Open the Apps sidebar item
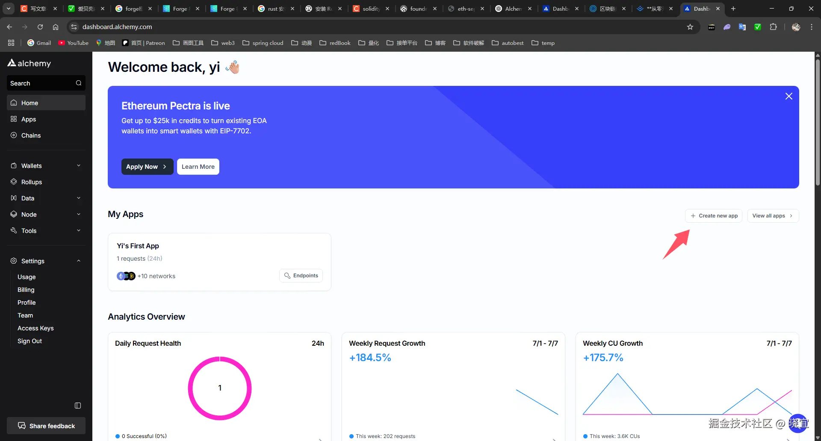Viewport: 821px width, 441px height. click(x=46, y=119)
